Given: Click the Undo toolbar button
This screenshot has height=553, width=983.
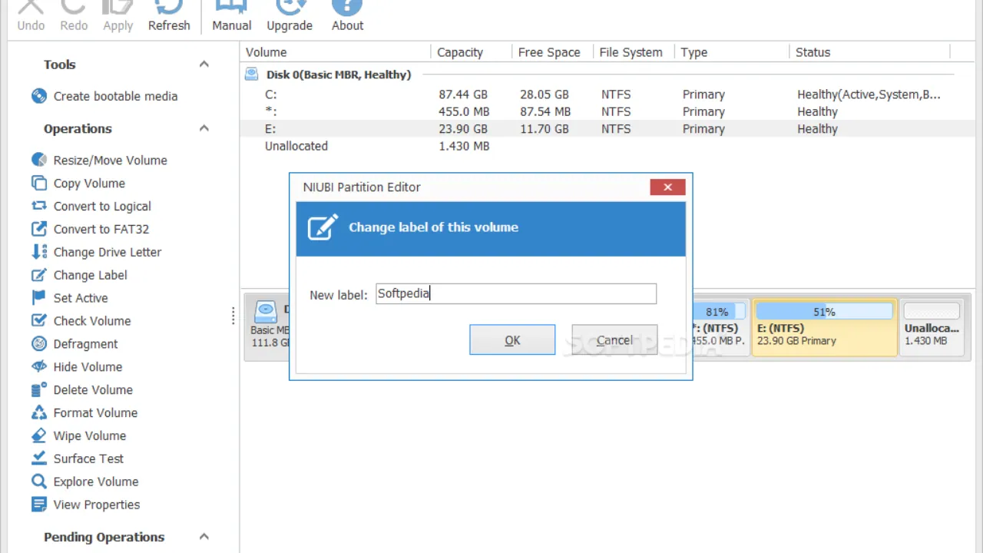Looking at the screenshot, I should coord(31,17).
